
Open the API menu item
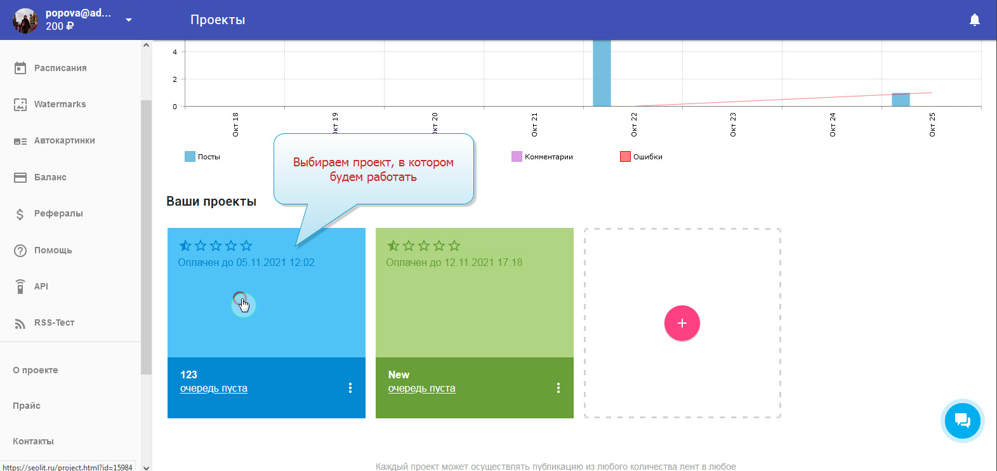point(41,287)
